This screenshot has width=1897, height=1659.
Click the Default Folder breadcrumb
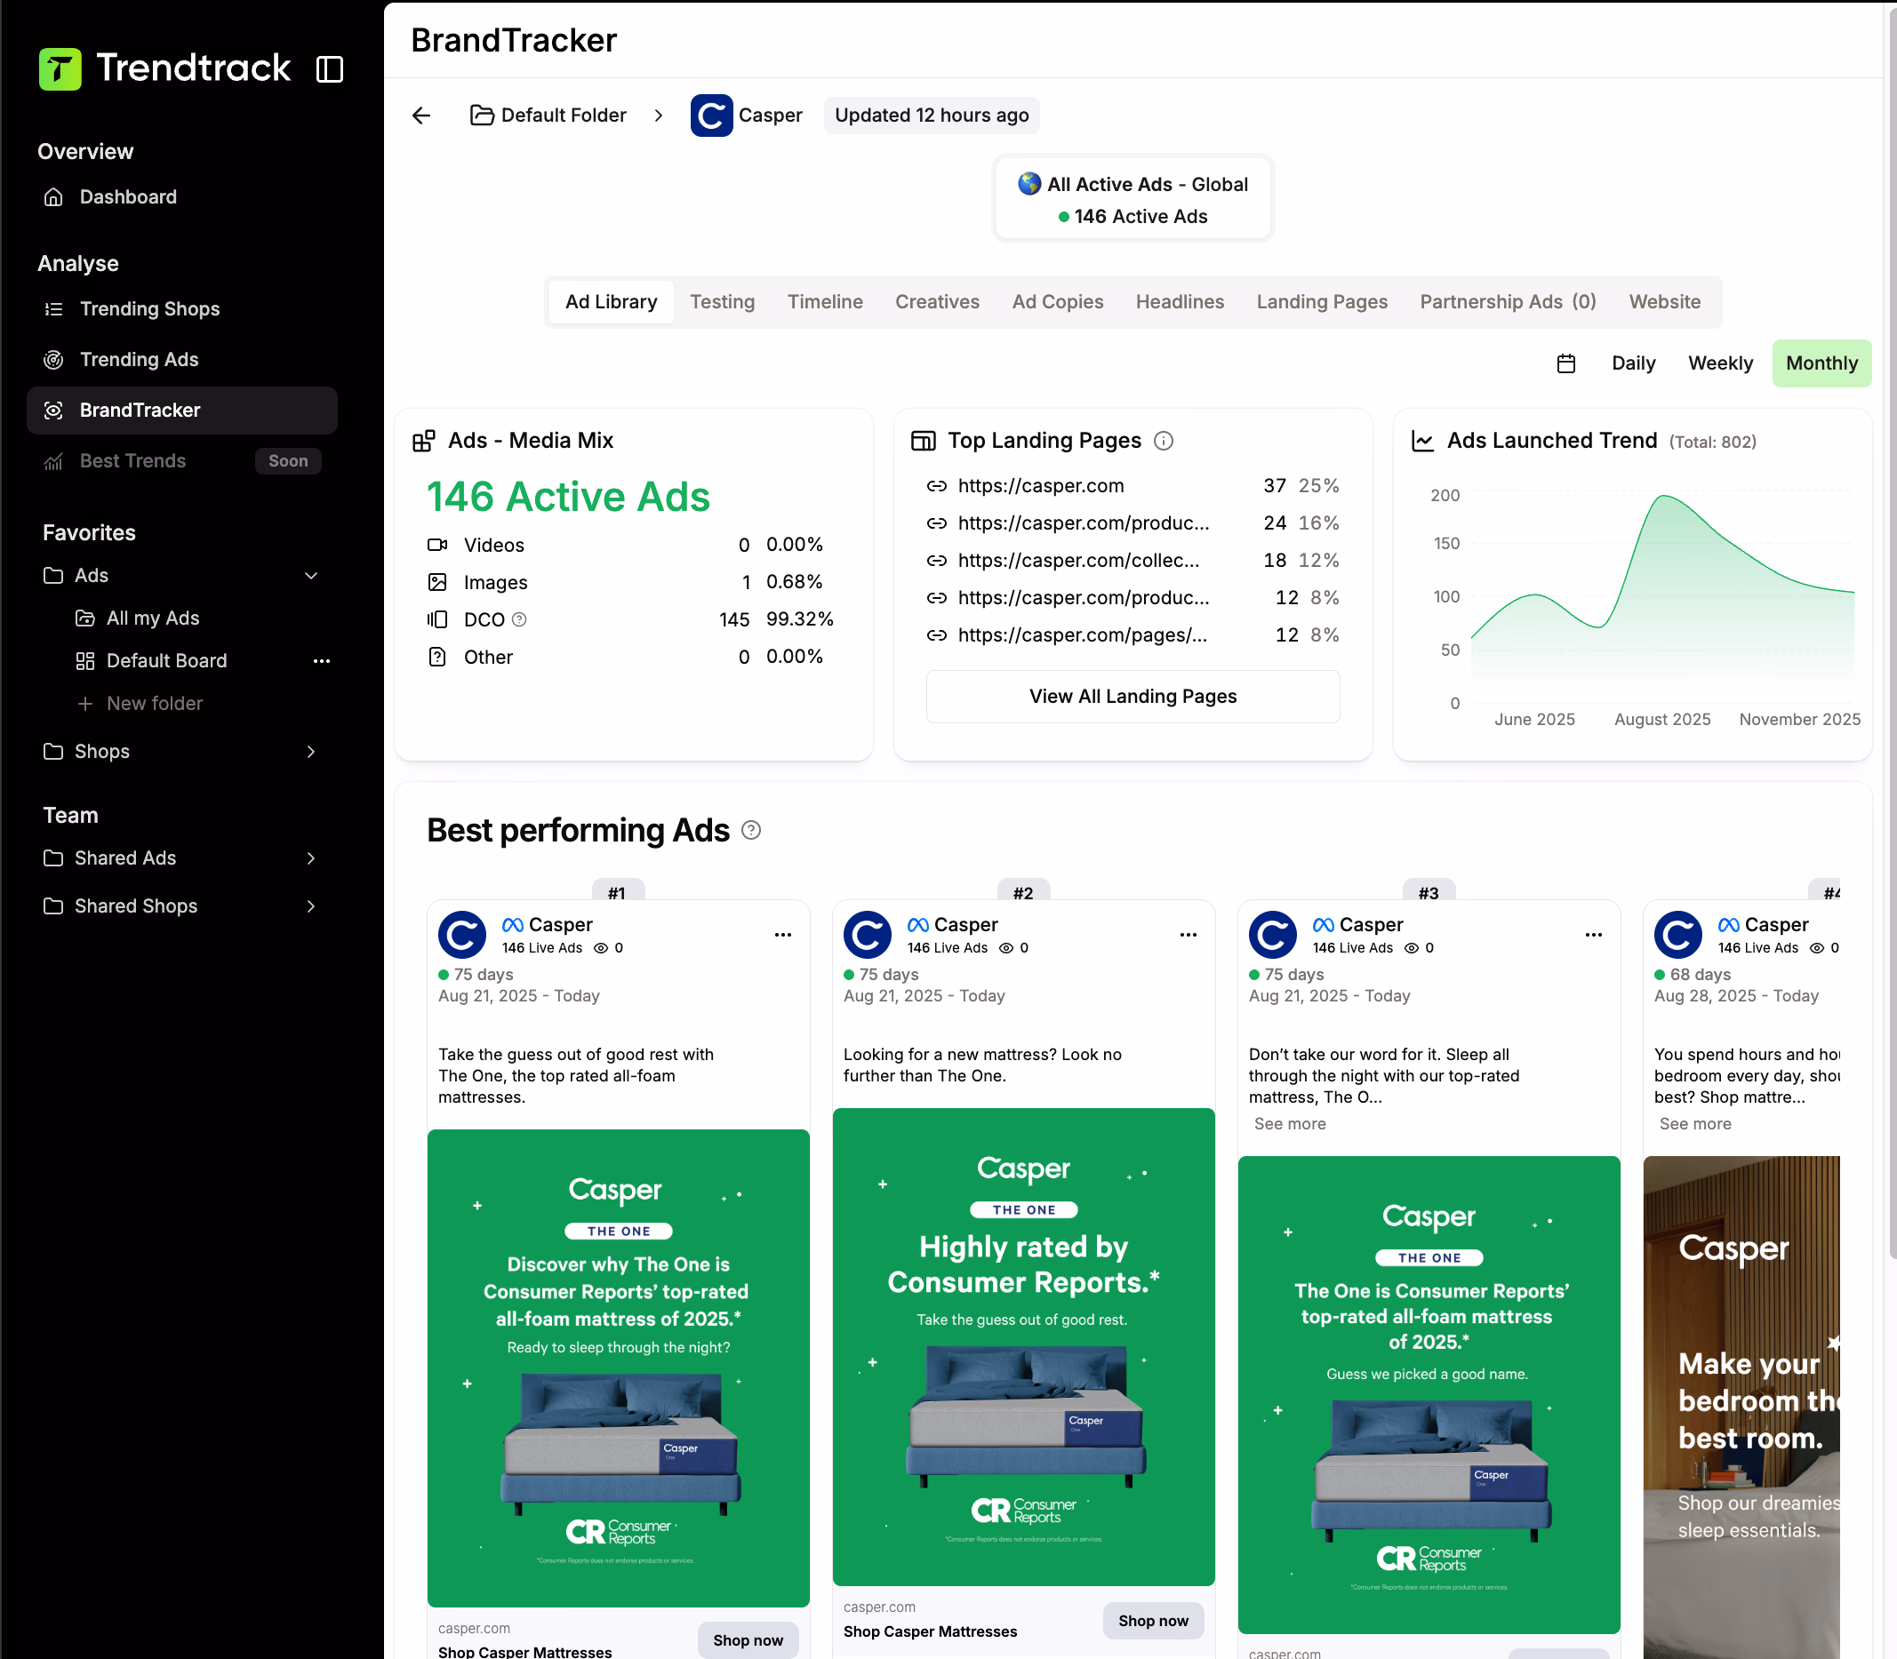coord(548,116)
